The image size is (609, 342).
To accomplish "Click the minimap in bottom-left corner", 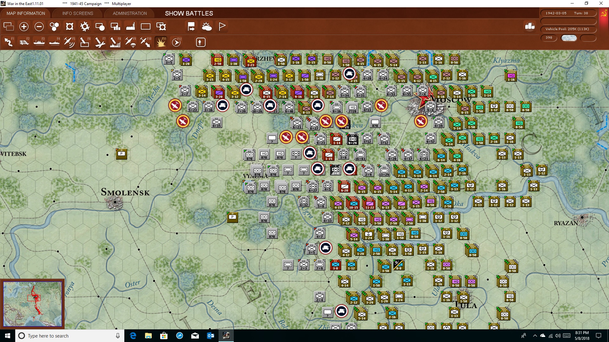I will click(32, 304).
